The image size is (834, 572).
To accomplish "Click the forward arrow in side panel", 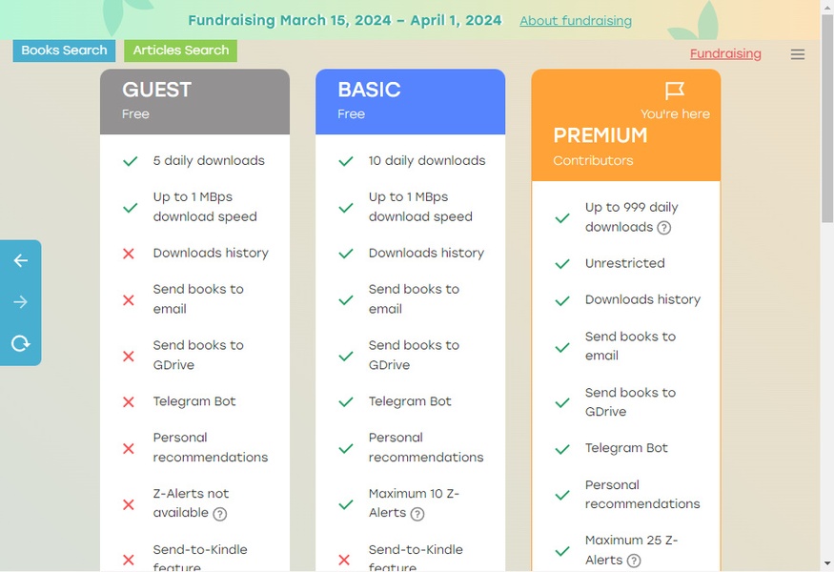I will click(x=21, y=302).
